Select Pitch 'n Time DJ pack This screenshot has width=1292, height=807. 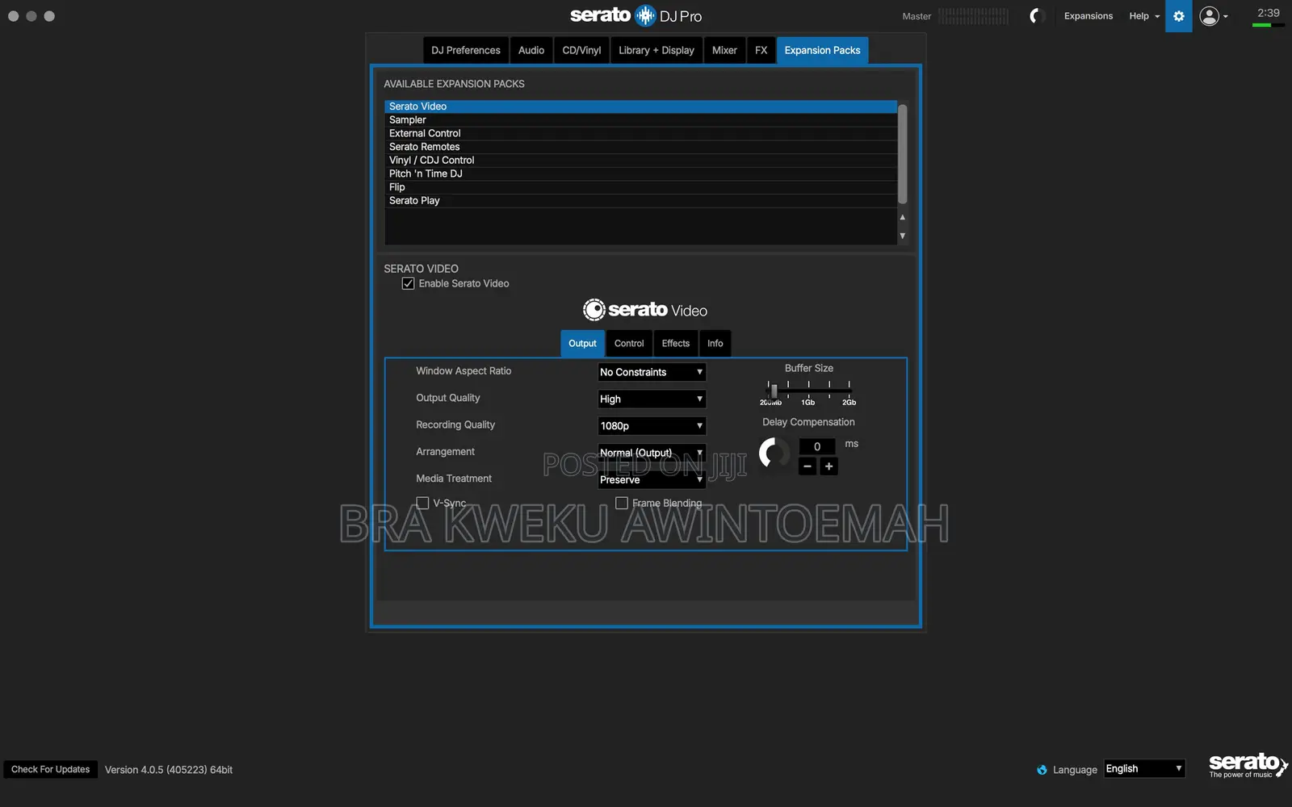[640, 174]
